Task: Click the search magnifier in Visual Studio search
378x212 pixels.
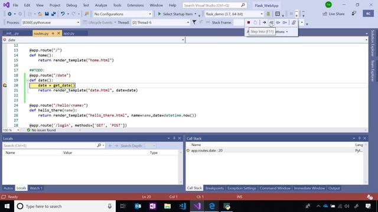Action: coord(243,5)
